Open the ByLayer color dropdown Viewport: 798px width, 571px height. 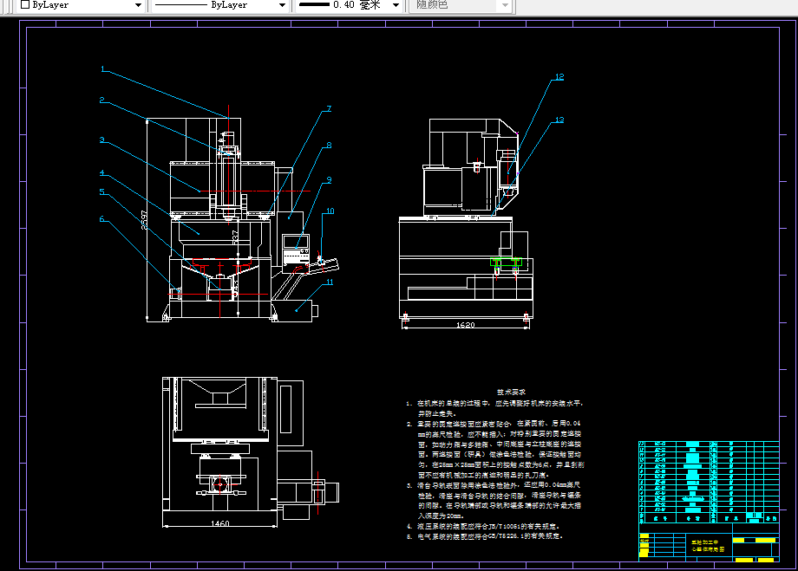click(x=81, y=5)
